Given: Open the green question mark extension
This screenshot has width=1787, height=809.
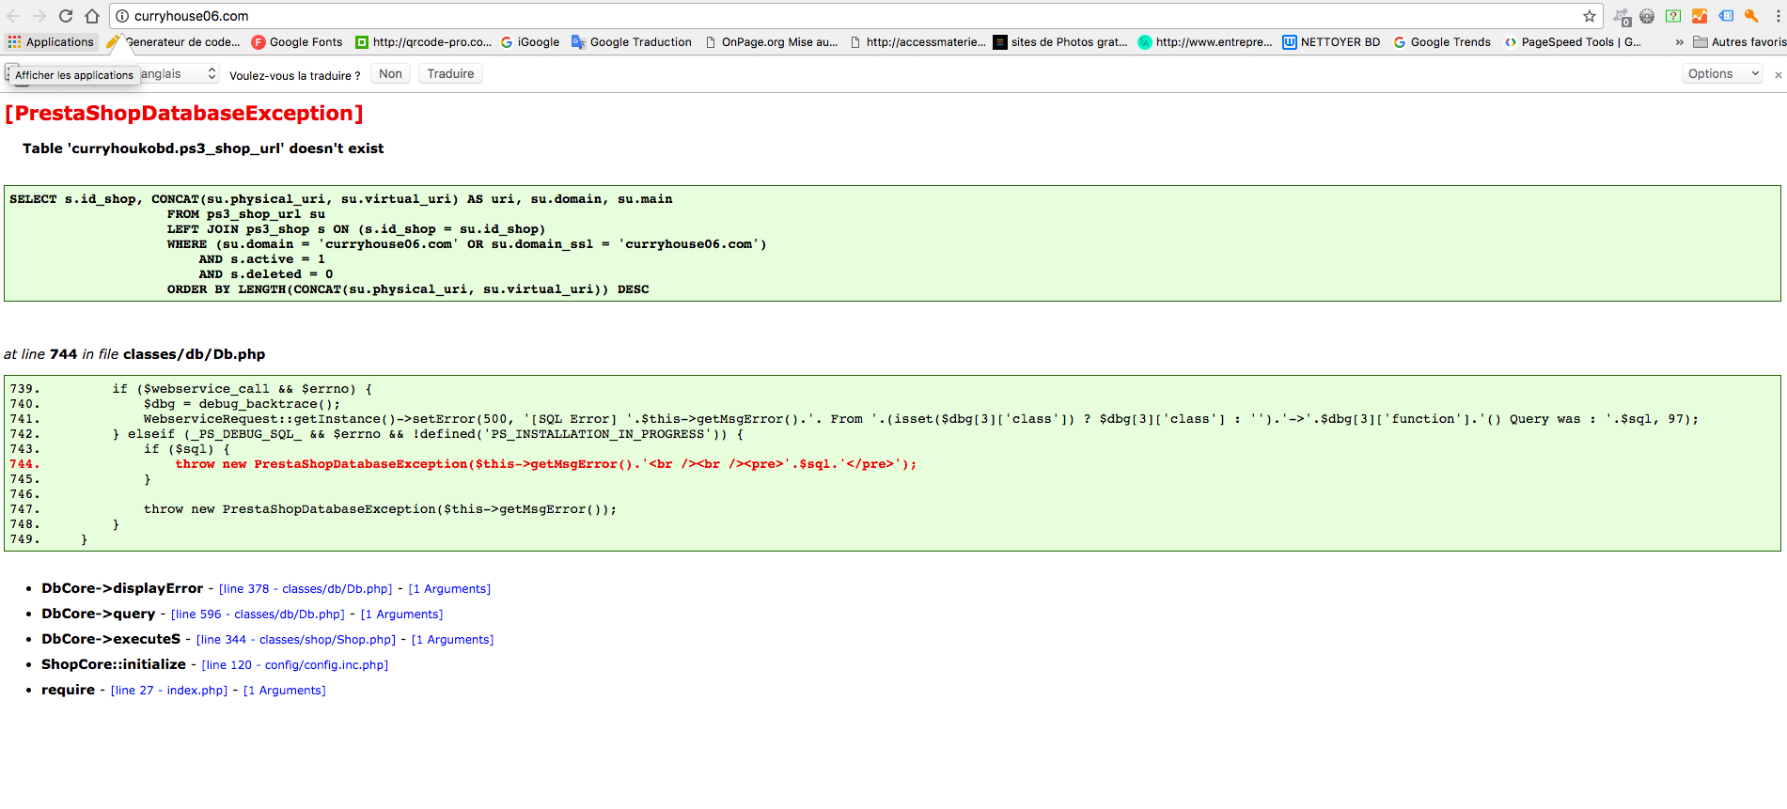Looking at the screenshot, I should tap(1673, 16).
